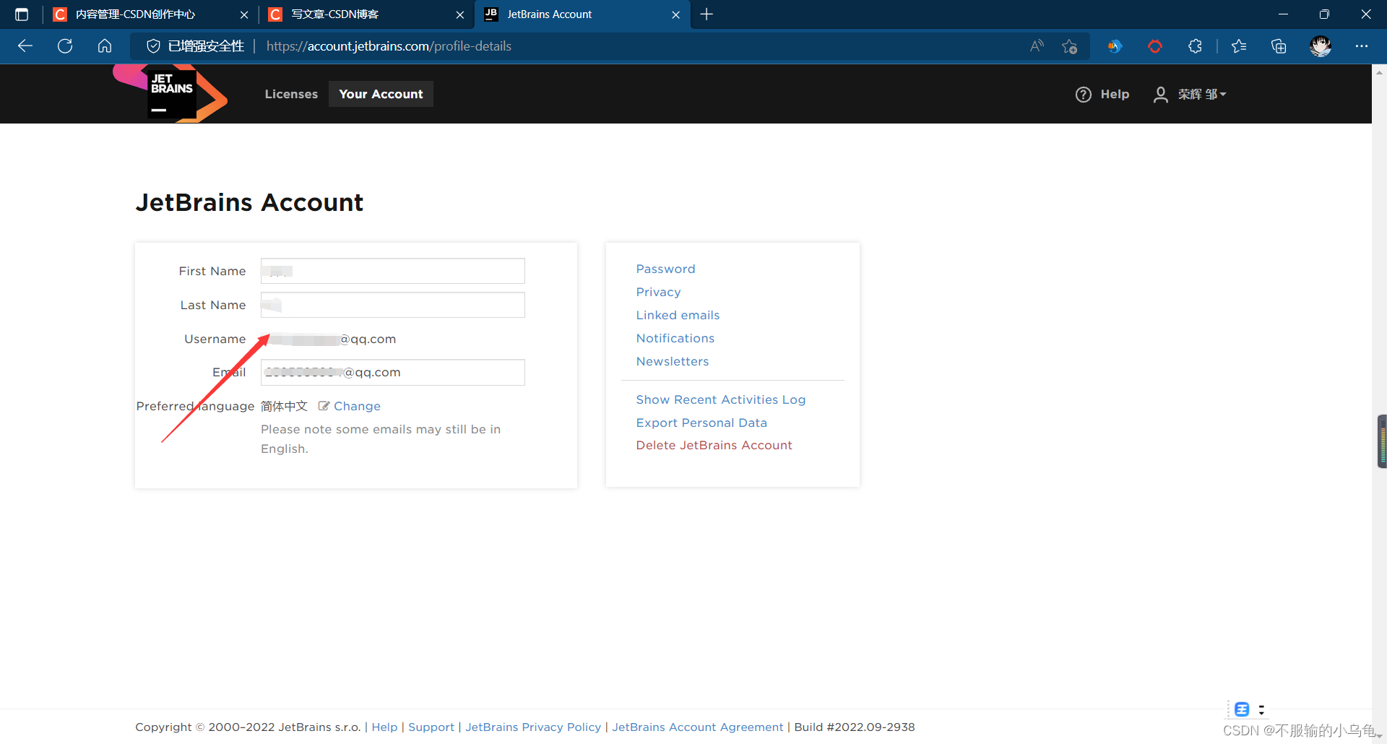Open the Help link in header
Image resolution: width=1387 pixels, height=744 pixels.
pos(1115,95)
